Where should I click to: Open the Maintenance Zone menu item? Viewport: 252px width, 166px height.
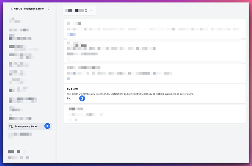(x=30, y=126)
